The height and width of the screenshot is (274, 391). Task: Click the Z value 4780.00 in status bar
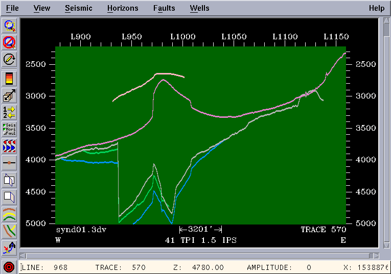208,267
